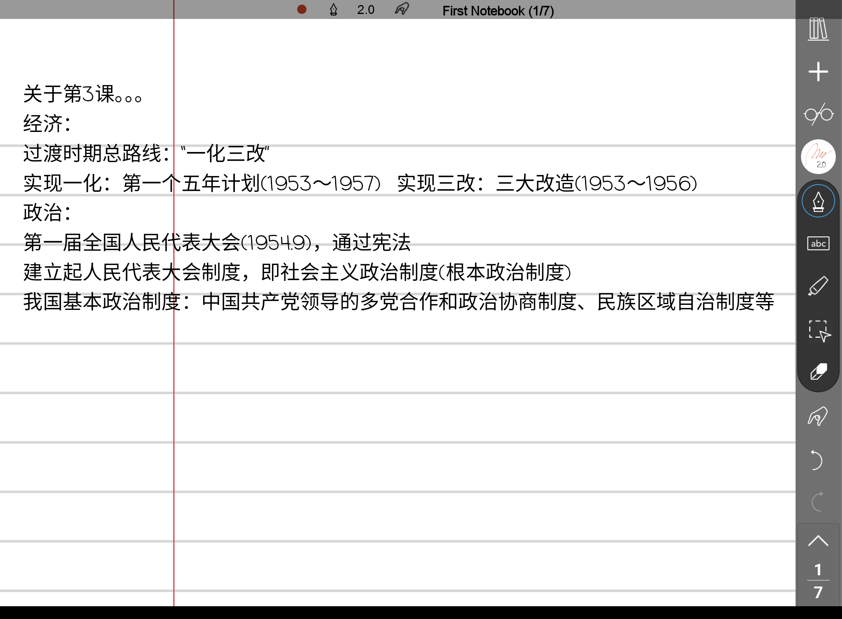Screen dimensions: 842x619
Task: Select the text tool (abc)
Action: coord(818,243)
